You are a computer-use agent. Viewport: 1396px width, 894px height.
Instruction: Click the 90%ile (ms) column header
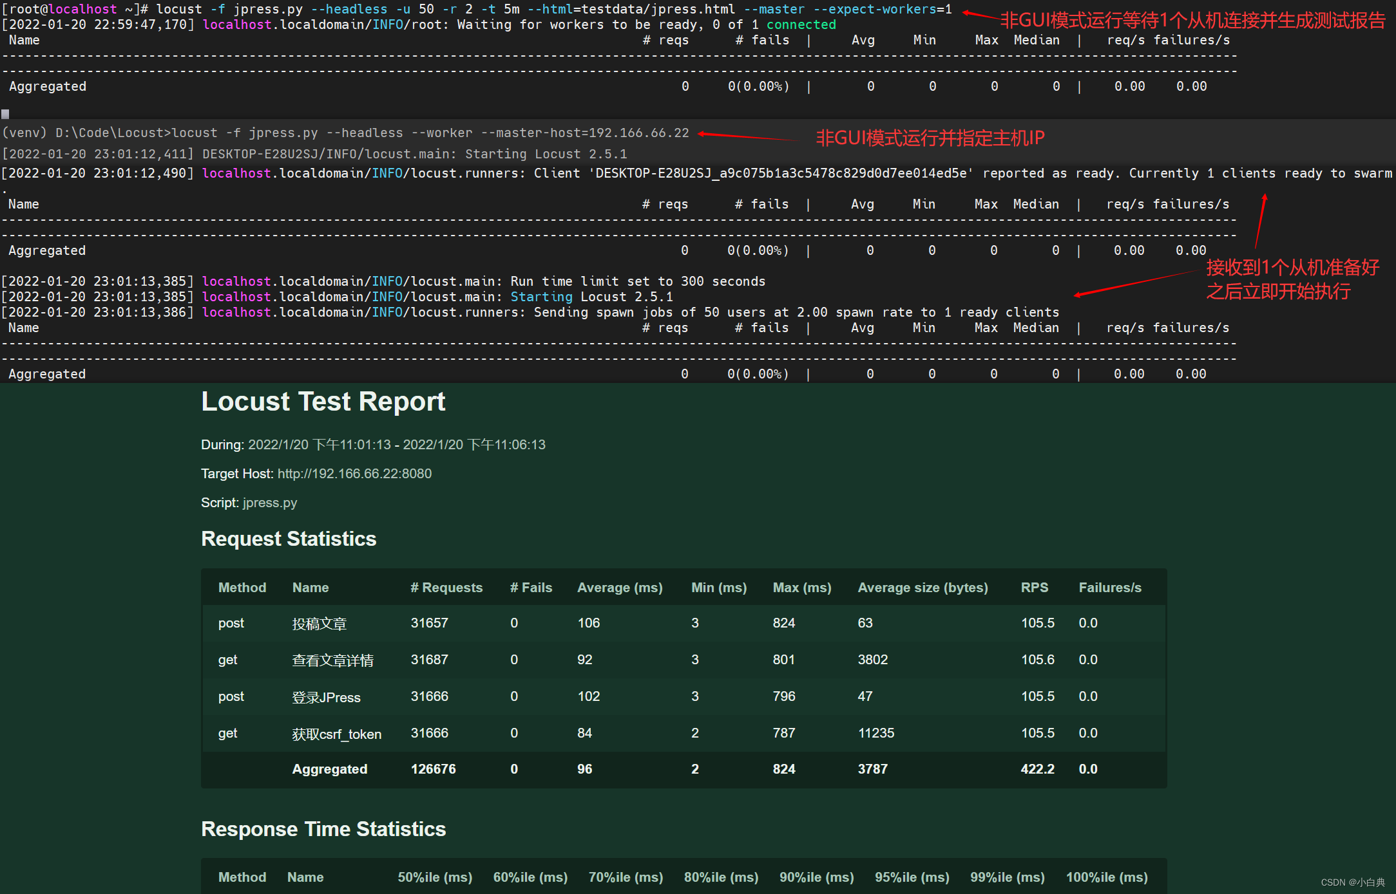click(x=817, y=877)
